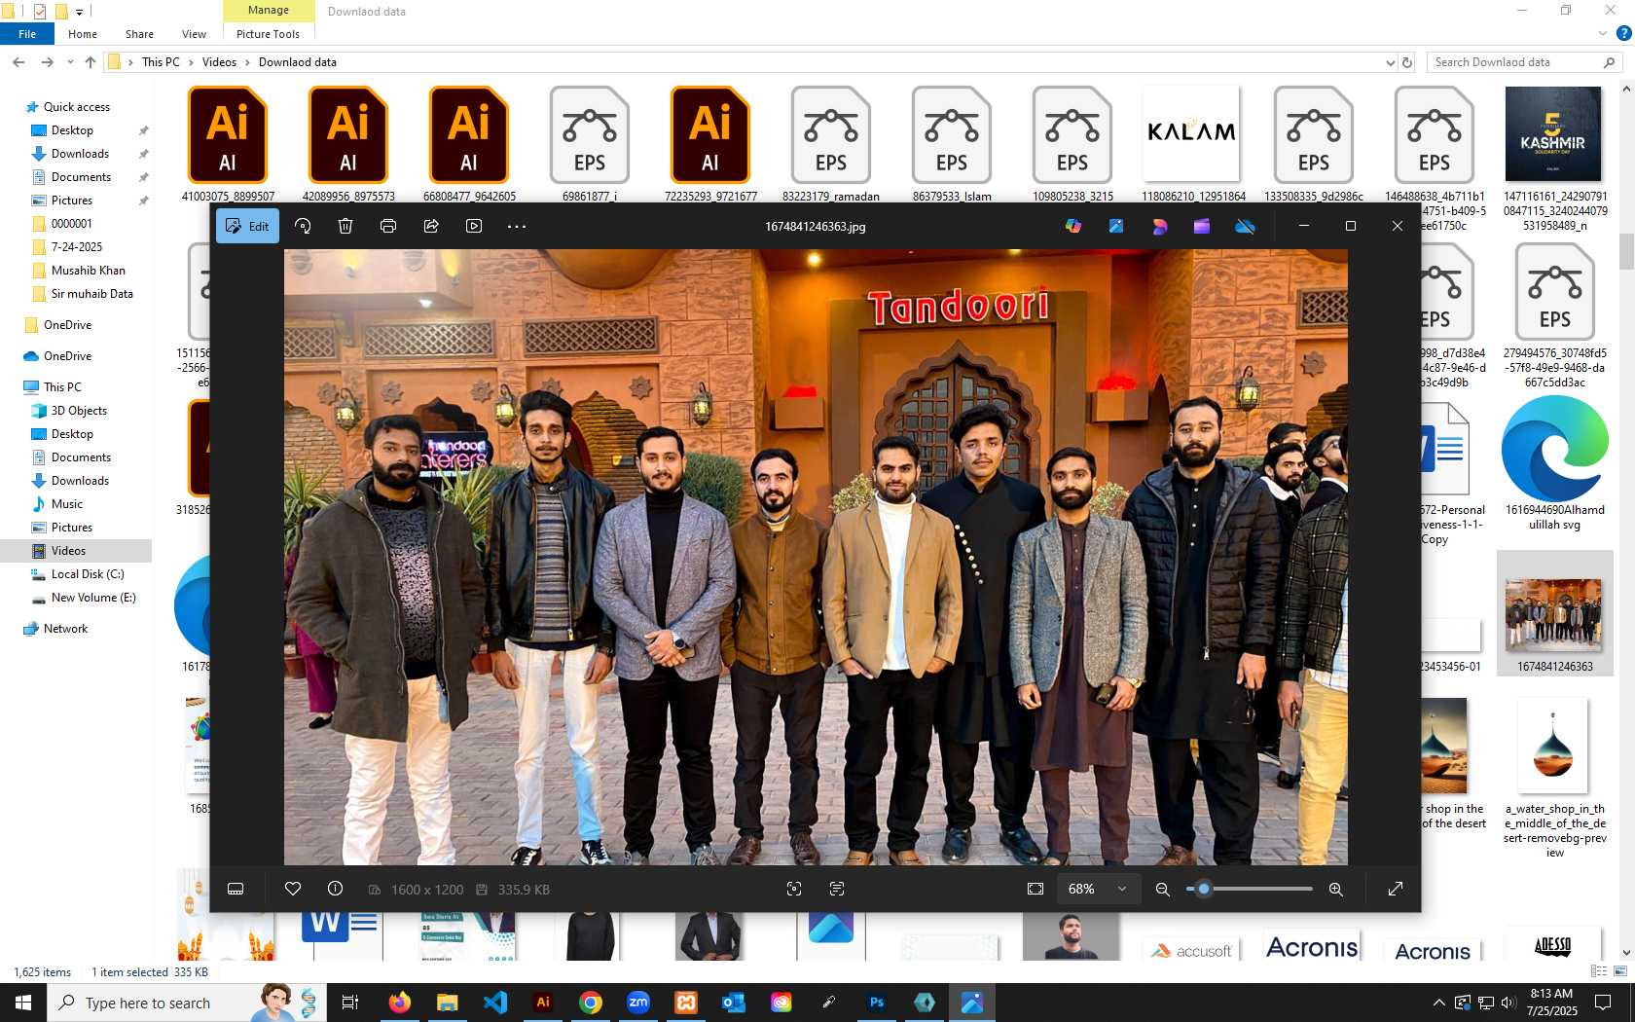
Task: Open Clipchamp icon in Photos title bar
Action: tap(1202, 226)
